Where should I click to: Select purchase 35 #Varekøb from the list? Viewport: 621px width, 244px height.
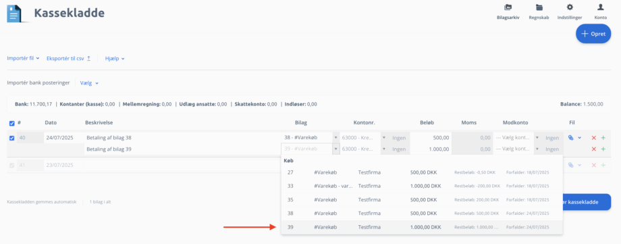(422, 199)
